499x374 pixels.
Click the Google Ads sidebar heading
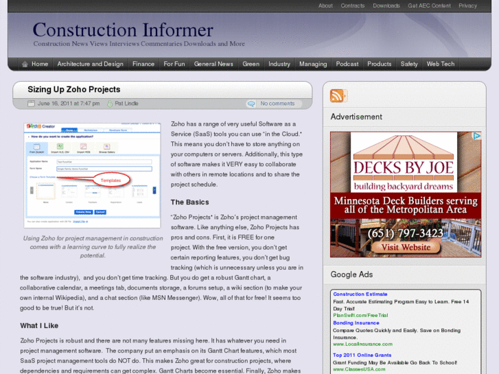click(351, 274)
